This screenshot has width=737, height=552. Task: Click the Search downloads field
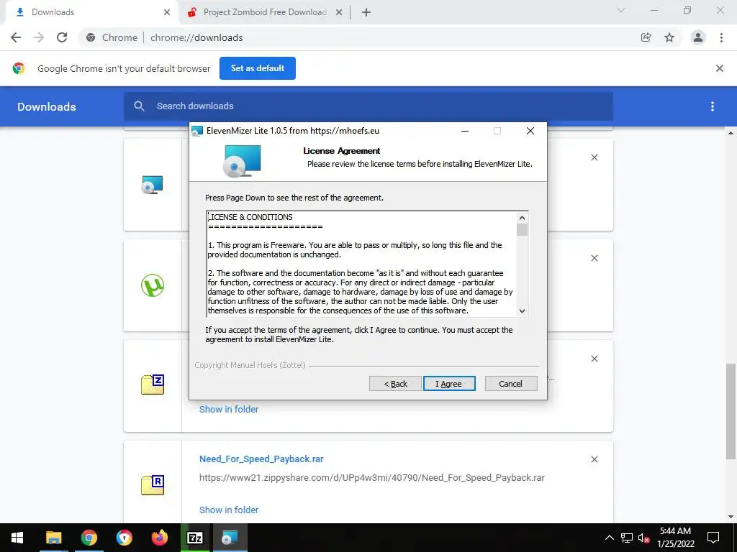coord(368,106)
